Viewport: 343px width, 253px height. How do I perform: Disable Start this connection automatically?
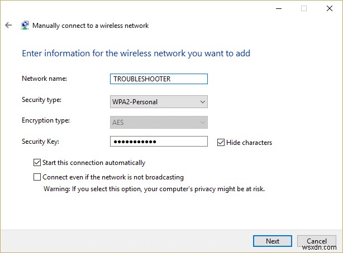[x=37, y=163]
